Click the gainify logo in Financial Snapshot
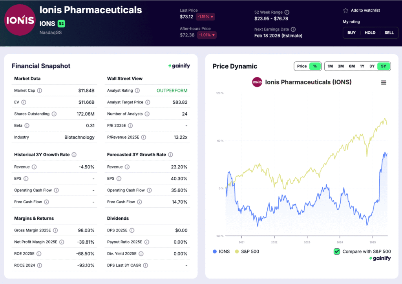 (179, 66)
